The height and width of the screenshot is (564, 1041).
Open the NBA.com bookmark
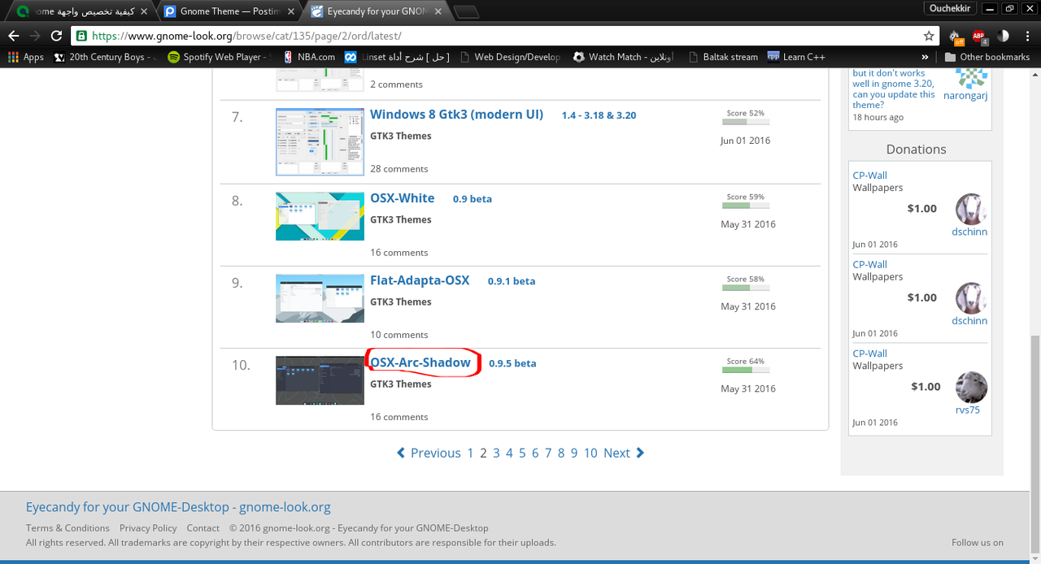coord(309,57)
